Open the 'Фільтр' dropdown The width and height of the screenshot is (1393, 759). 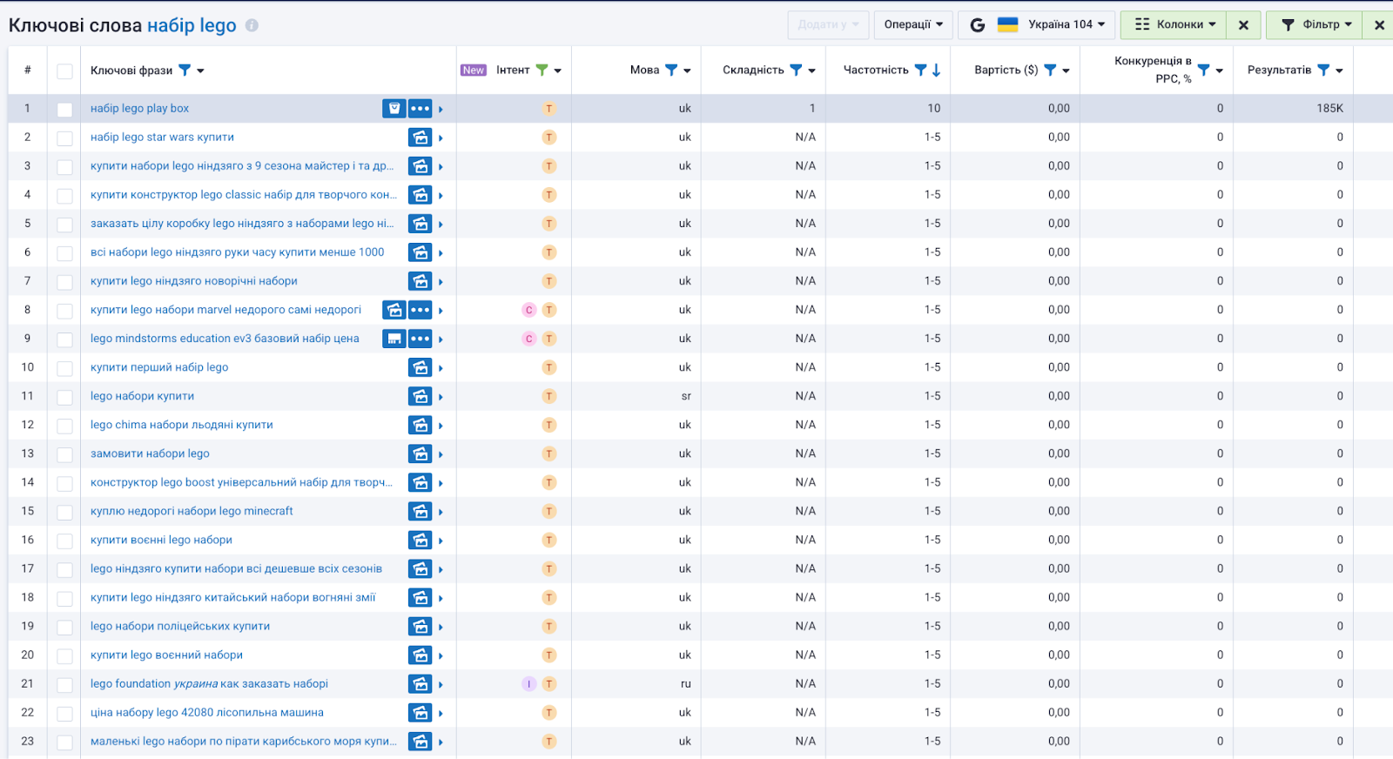1315,24
